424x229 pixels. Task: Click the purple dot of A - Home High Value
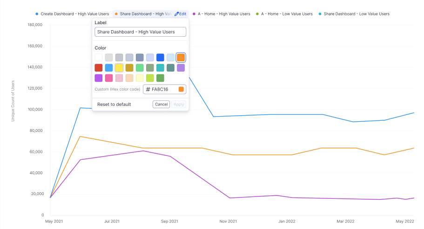click(194, 14)
